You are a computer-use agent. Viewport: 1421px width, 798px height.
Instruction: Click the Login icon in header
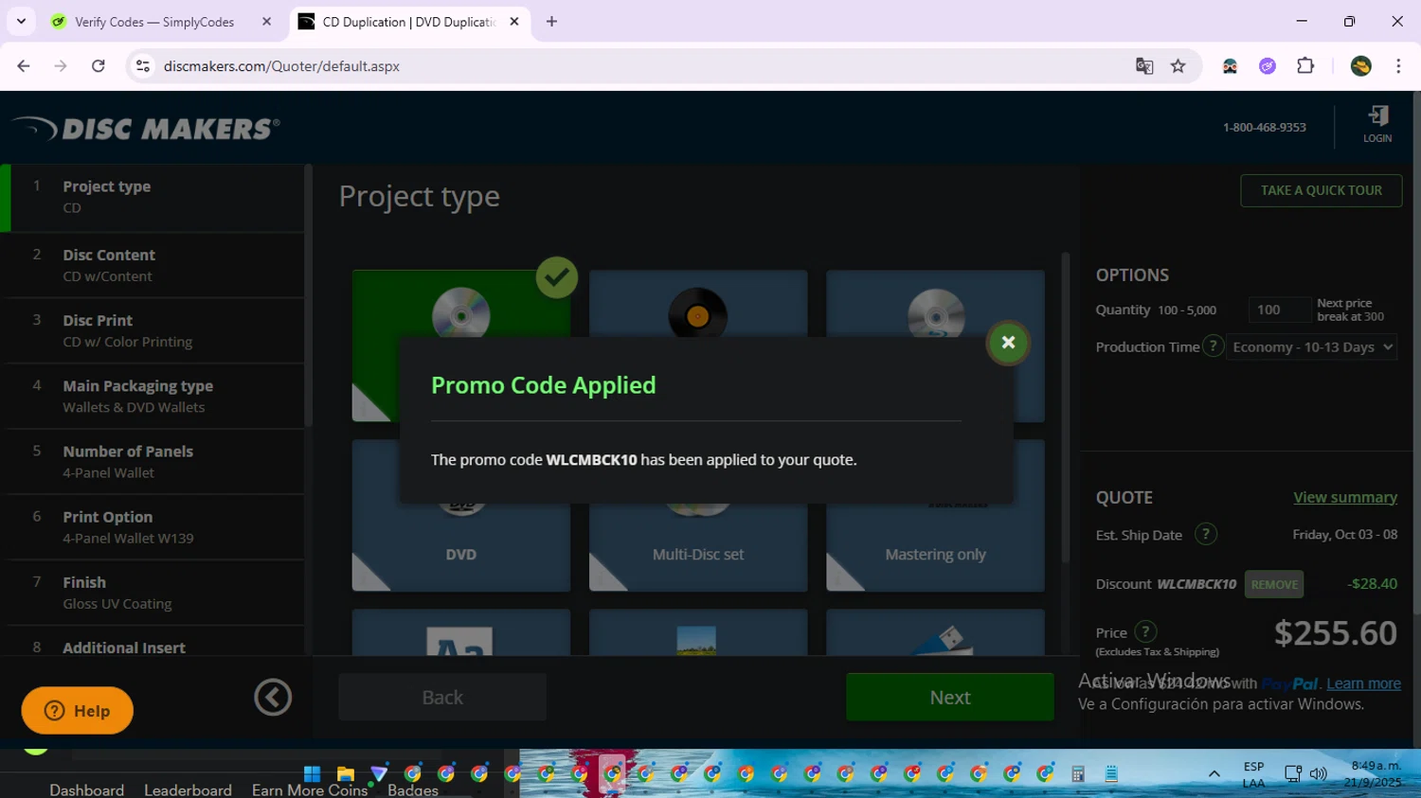(x=1377, y=124)
